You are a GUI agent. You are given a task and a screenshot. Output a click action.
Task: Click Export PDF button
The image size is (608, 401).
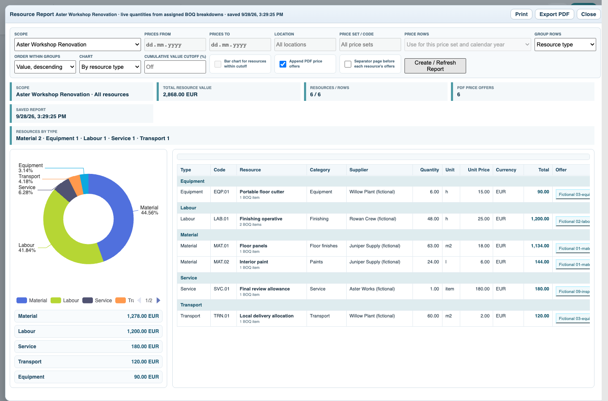[x=554, y=14]
